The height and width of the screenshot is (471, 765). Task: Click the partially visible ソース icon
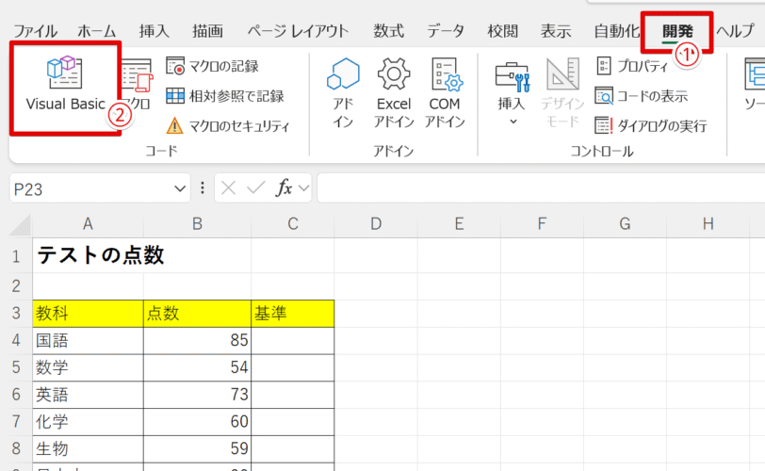(x=755, y=86)
